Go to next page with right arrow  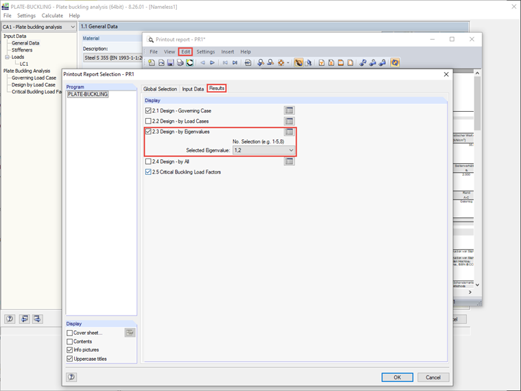click(212, 62)
